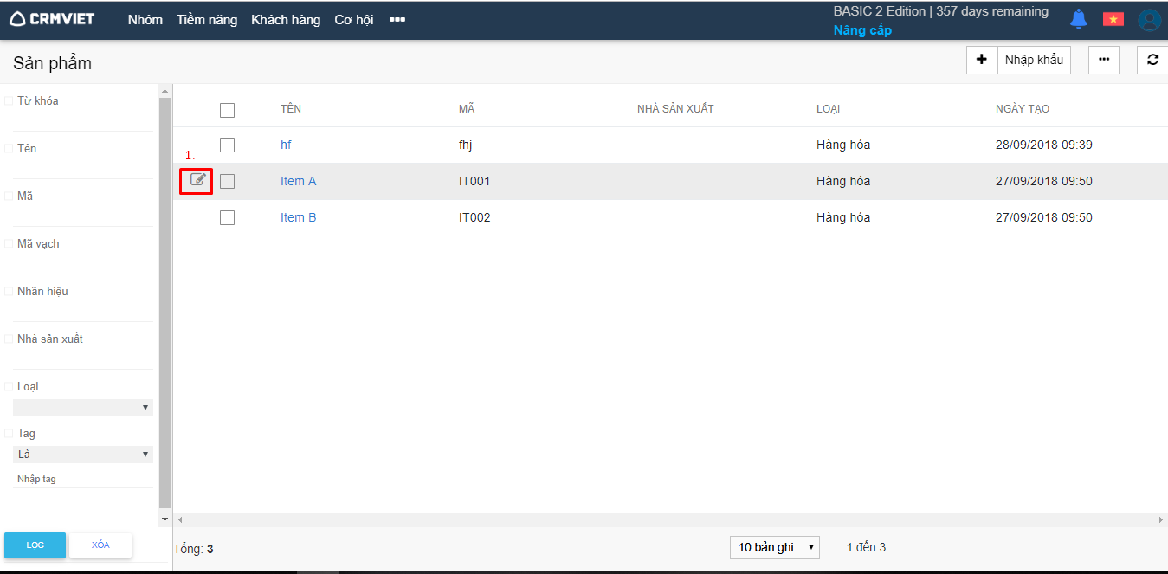Check the box for product hf
The height and width of the screenshot is (574, 1168).
tap(227, 145)
